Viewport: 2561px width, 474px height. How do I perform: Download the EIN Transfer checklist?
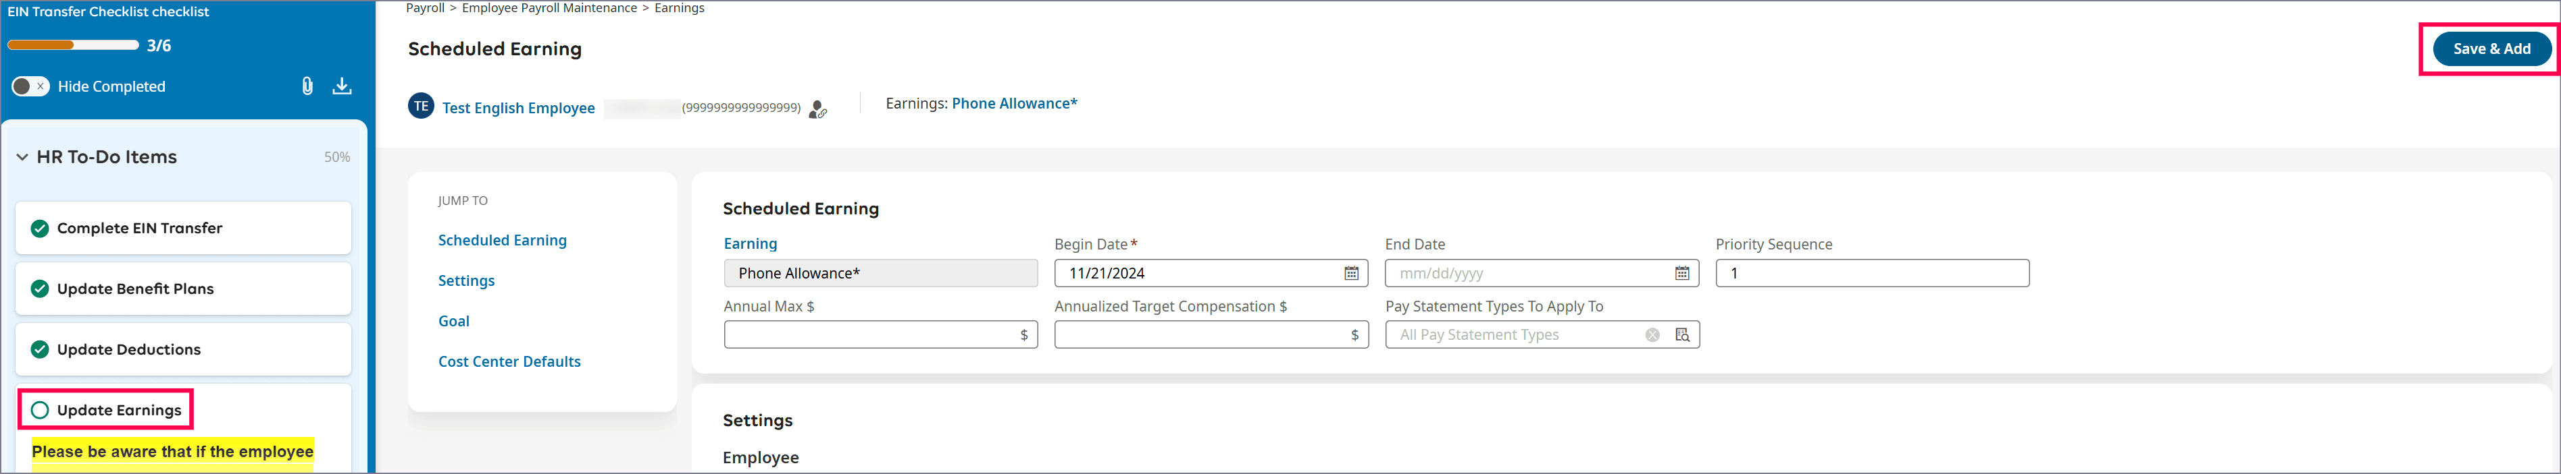point(342,86)
